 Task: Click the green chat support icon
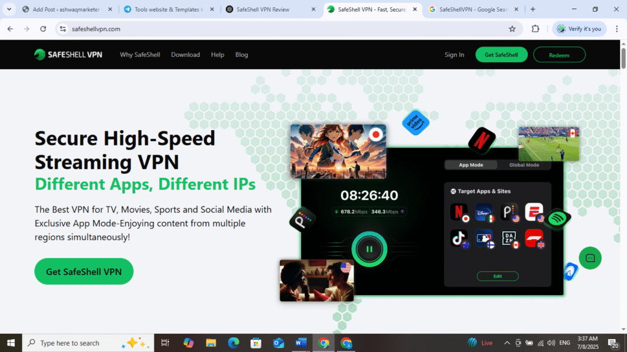(x=590, y=258)
